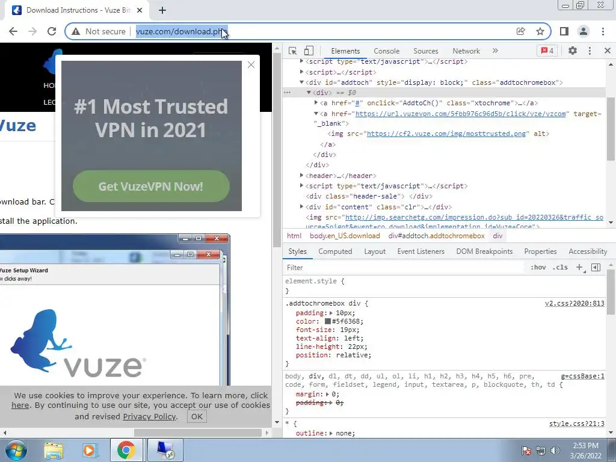616x462 pixels.
Task: Click the Not secure warning icon
Action: pyautogui.click(x=76, y=31)
